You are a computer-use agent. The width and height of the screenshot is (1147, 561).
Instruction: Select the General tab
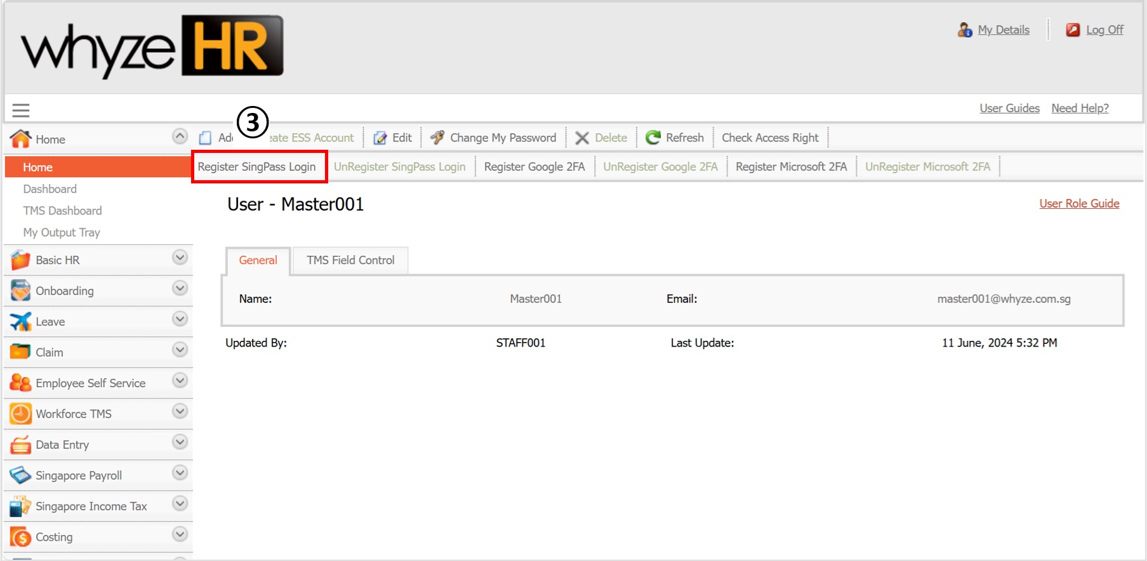[x=258, y=260]
